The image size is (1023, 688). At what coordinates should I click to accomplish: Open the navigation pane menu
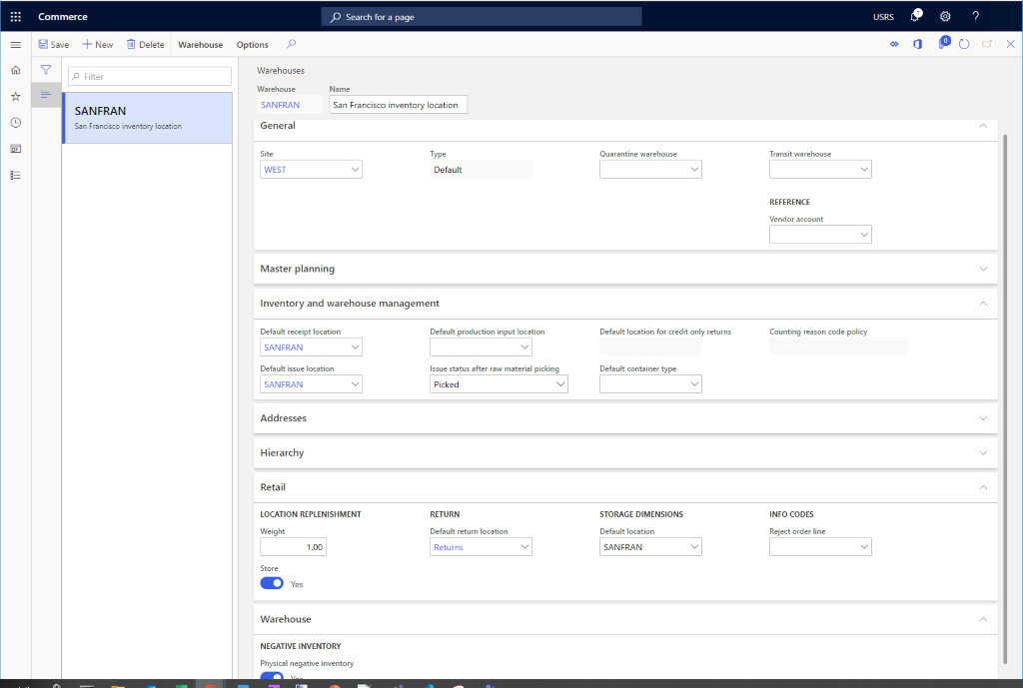pos(14,44)
